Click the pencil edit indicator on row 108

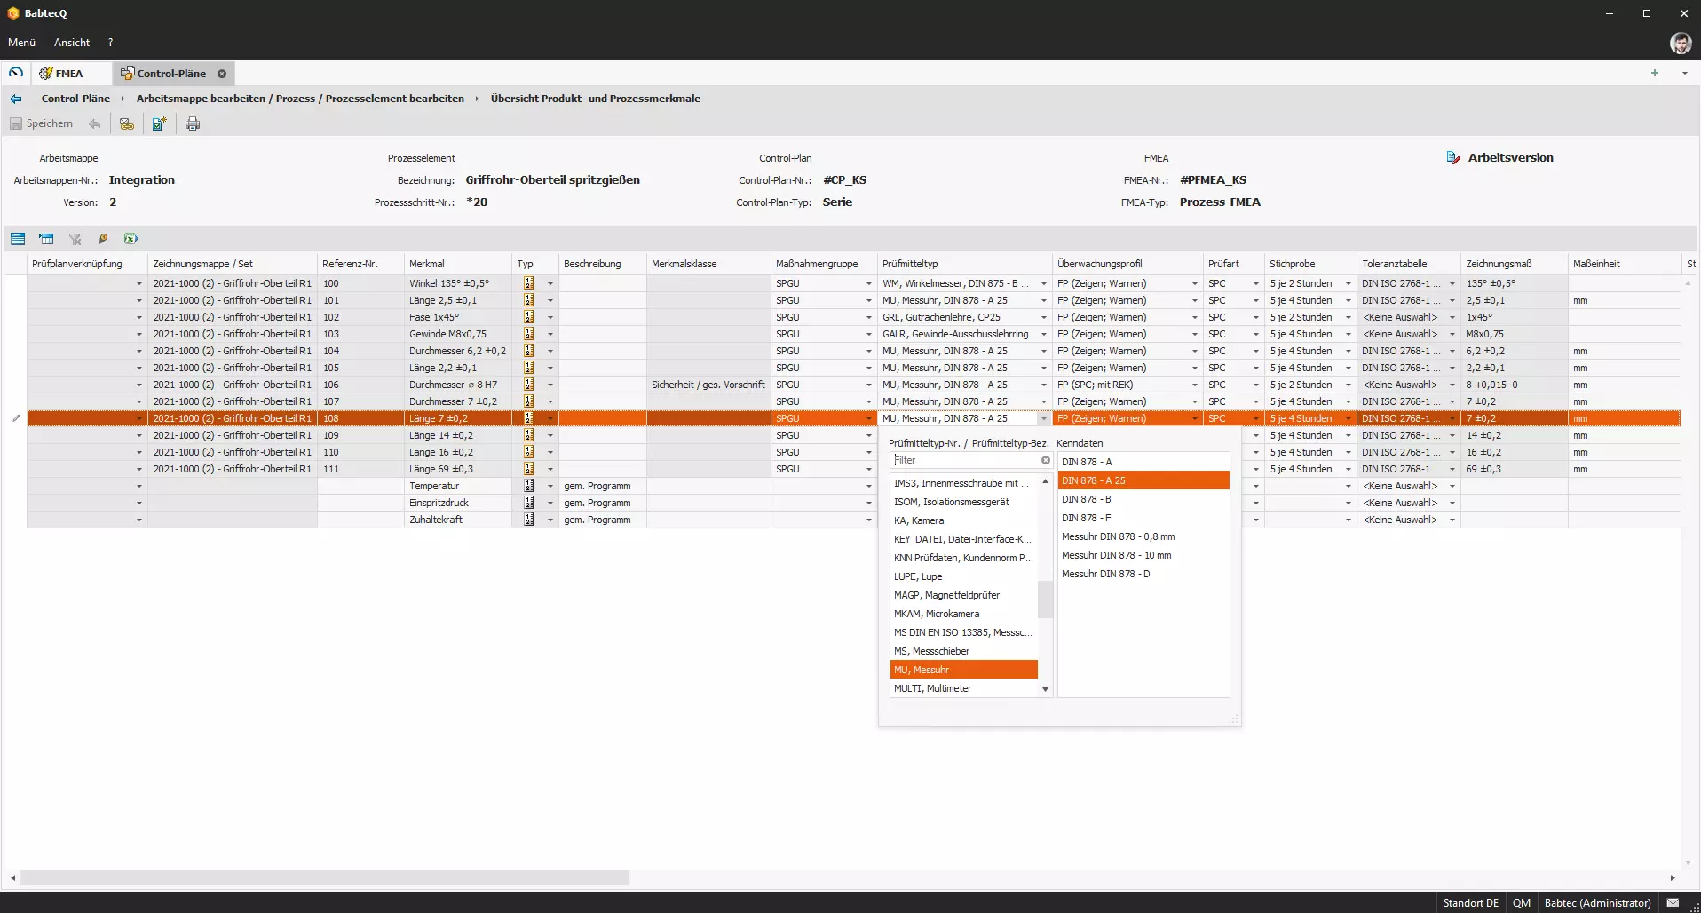point(16,418)
